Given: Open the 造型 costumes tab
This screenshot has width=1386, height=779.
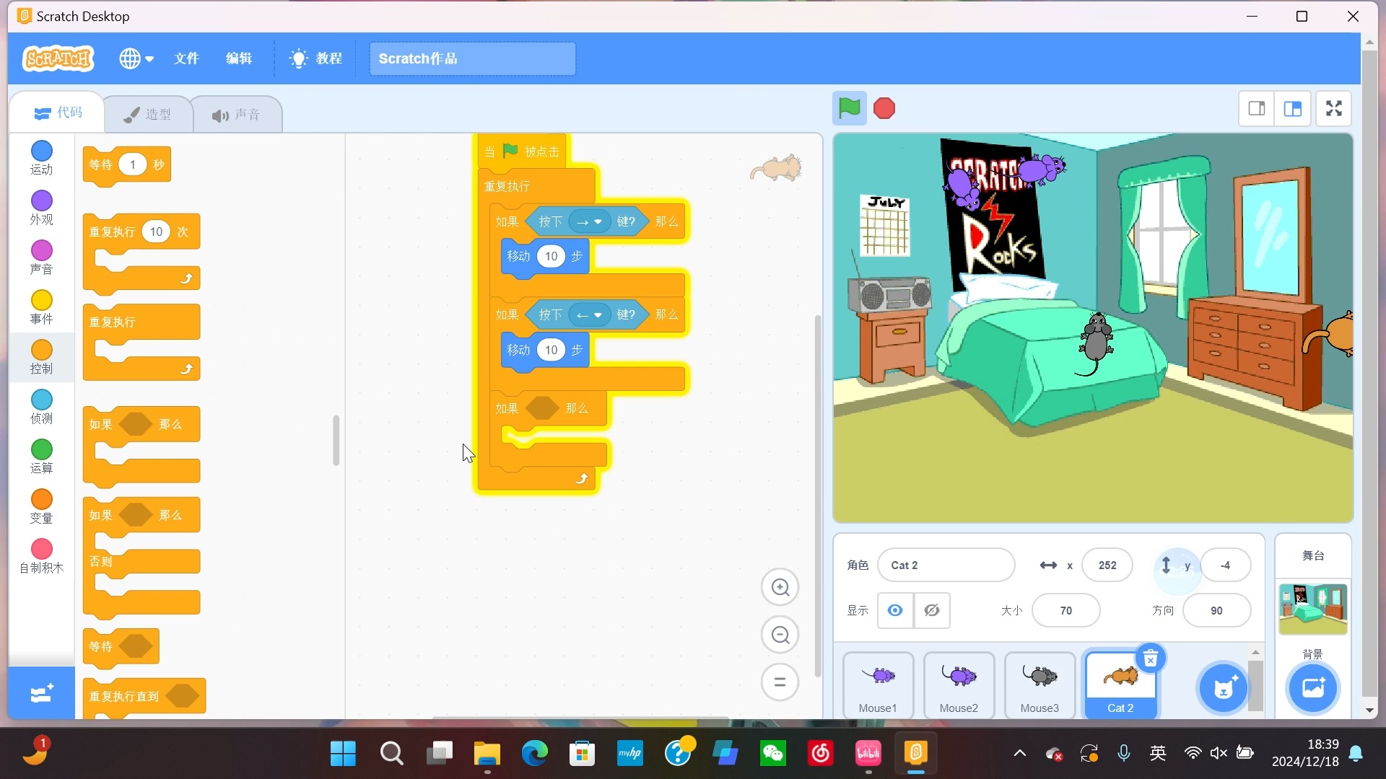Looking at the screenshot, I should pyautogui.click(x=148, y=114).
